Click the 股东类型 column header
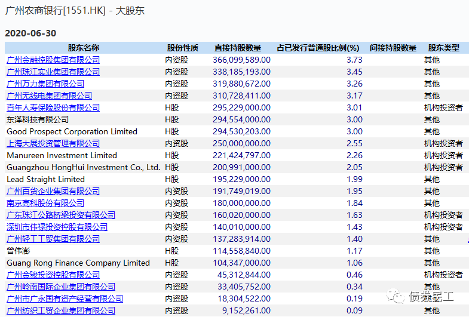 click(443, 48)
